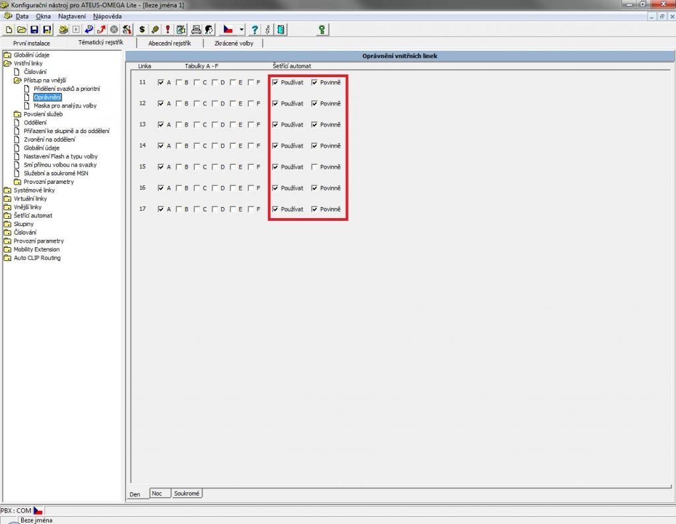Click the first Save diskette icon

34,30
